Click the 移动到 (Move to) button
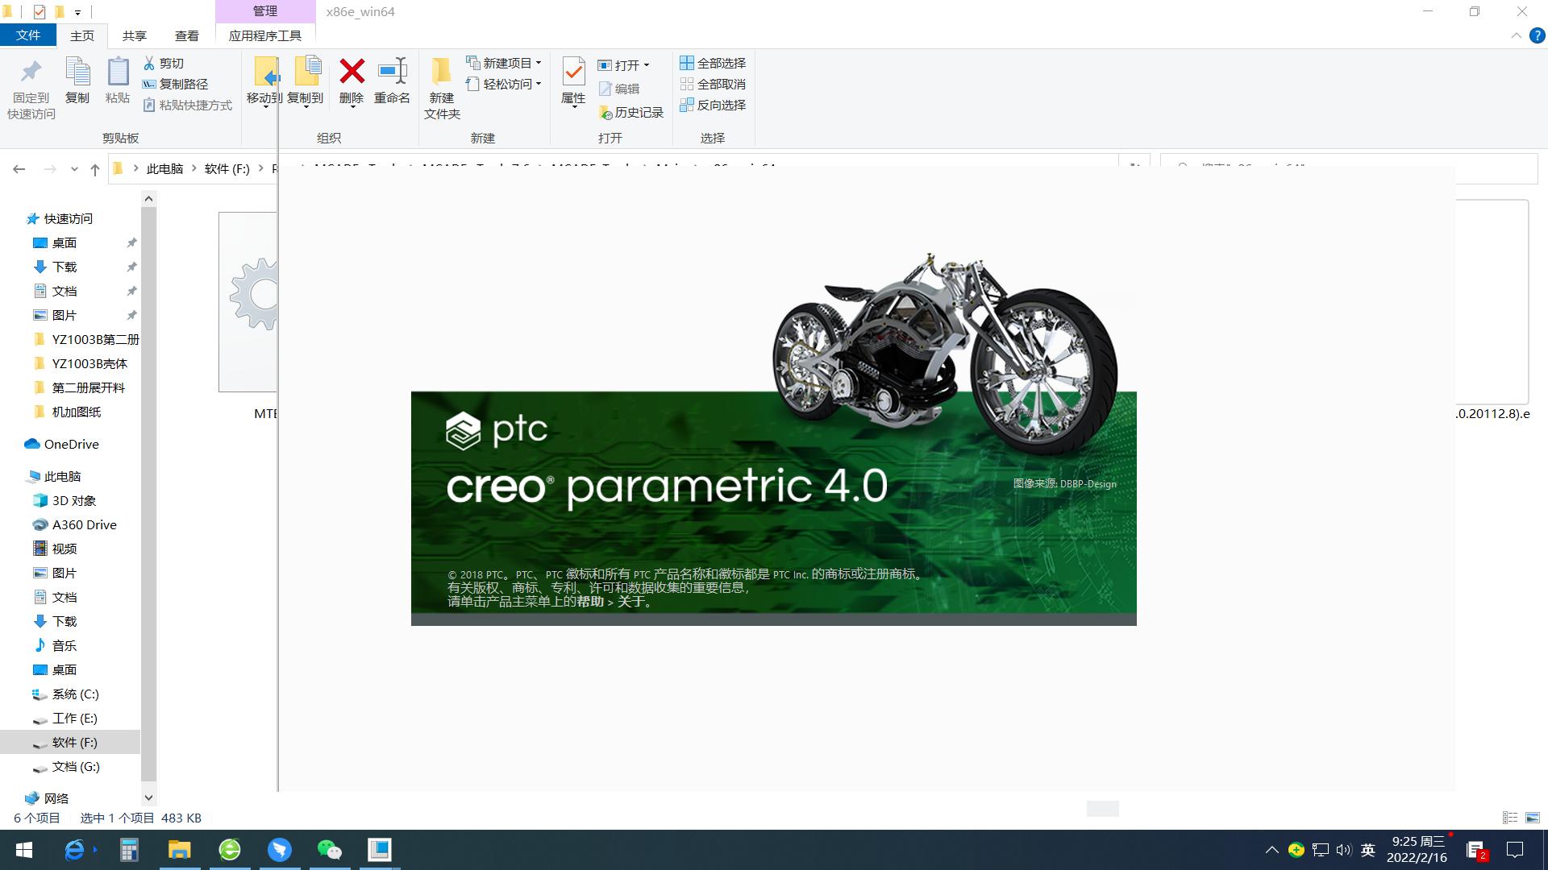The width and height of the screenshot is (1548, 870). (x=265, y=81)
